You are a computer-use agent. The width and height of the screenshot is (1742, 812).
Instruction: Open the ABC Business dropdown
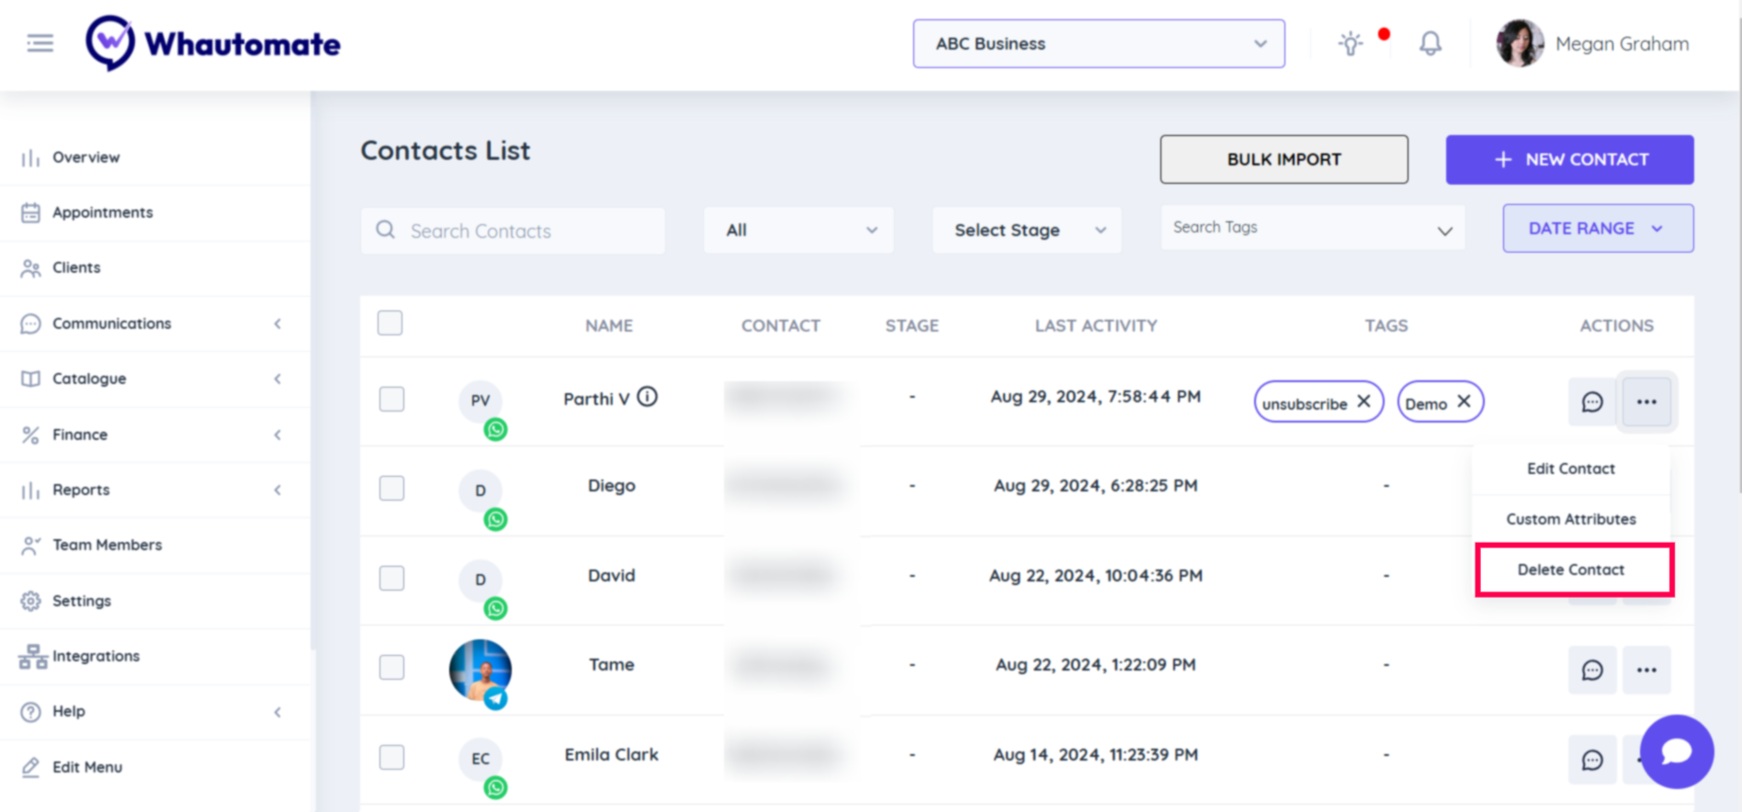(x=1098, y=44)
